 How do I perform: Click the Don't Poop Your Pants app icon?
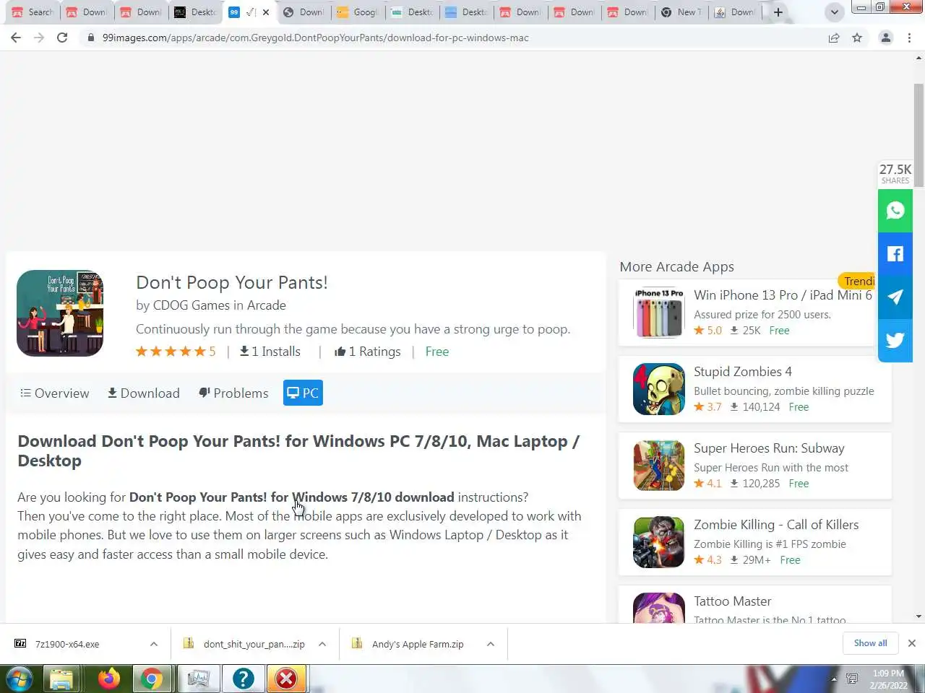click(60, 313)
